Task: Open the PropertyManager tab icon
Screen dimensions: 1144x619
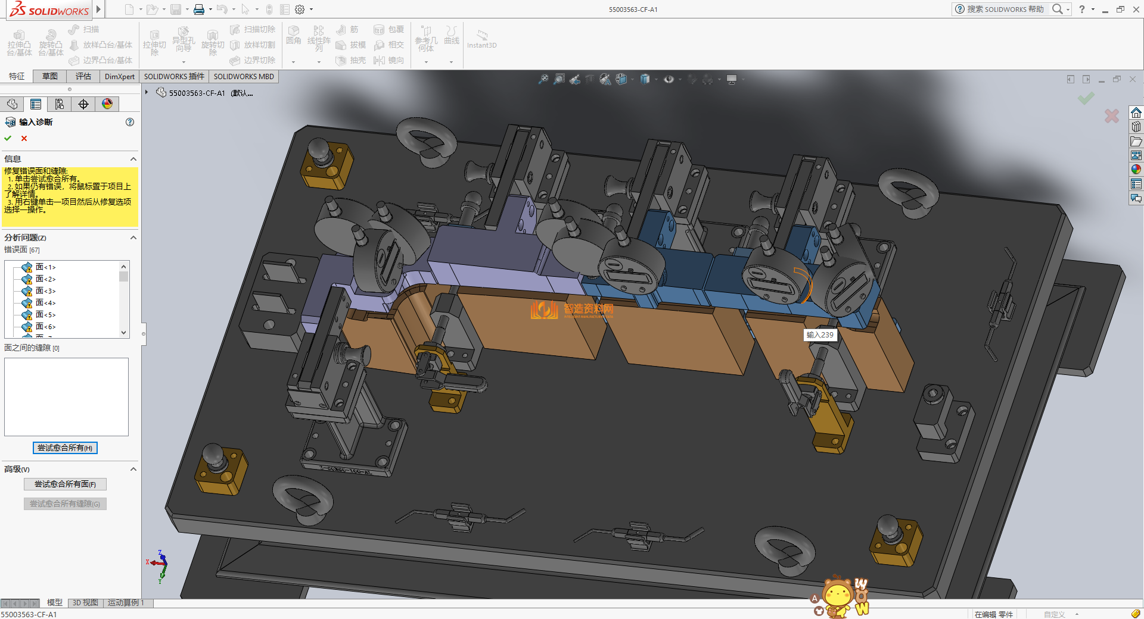Action: pos(36,104)
